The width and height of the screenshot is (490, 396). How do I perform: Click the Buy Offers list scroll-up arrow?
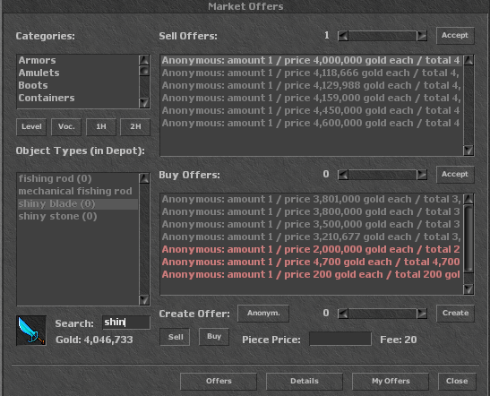click(x=469, y=199)
